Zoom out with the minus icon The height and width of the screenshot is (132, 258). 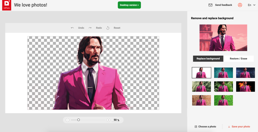point(68,120)
